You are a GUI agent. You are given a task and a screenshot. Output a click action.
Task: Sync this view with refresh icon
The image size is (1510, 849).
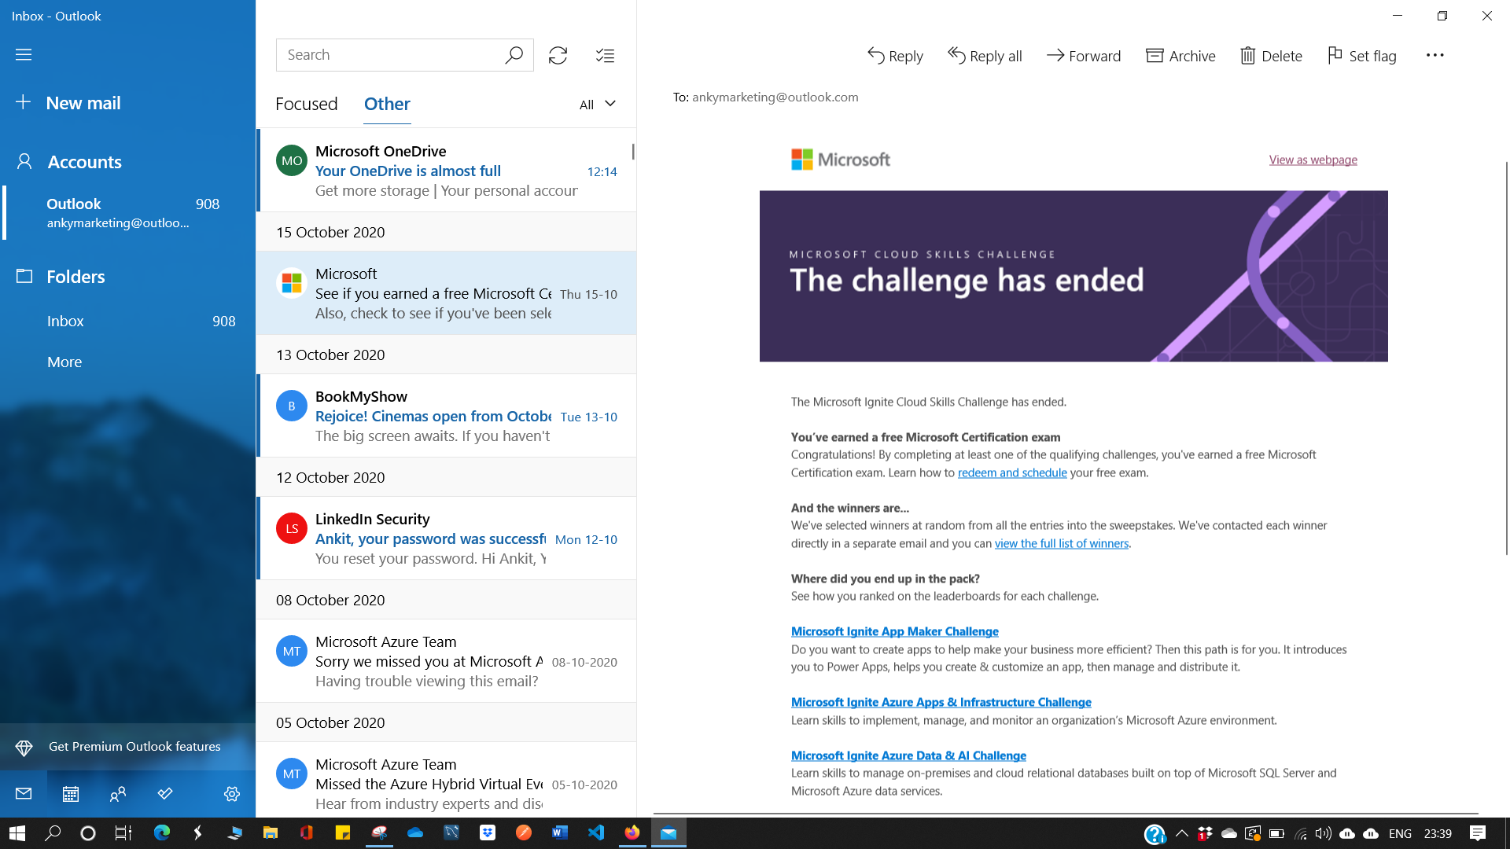click(558, 55)
